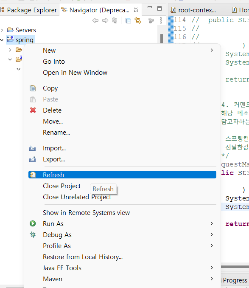Select the spring project in Navigator
Viewport: 249px width, 288px height.
tap(24, 40)
